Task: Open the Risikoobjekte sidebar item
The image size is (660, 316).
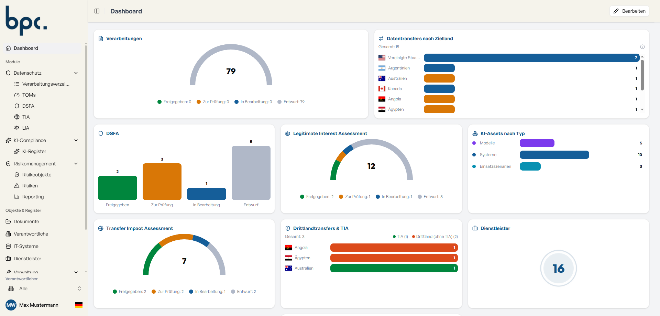Action: tap(37, 175)
